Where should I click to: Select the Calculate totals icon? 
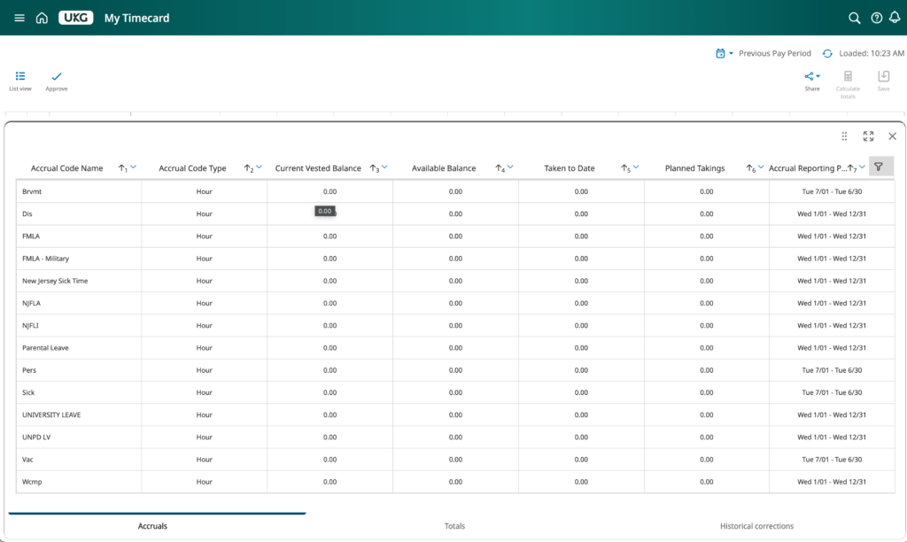pyautogui.click(x=847, y=81)
